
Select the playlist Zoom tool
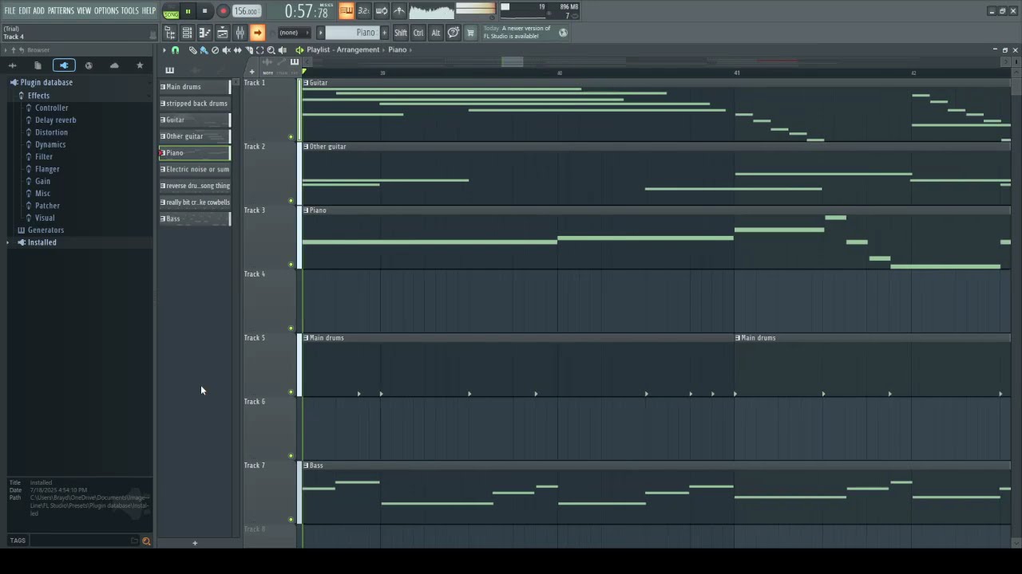(x=271, y=49)
